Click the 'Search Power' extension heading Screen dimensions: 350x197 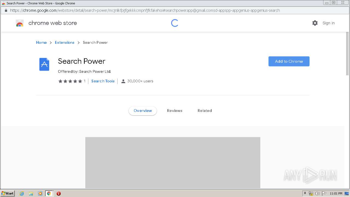pyautogui.click(x=81, y=61)
